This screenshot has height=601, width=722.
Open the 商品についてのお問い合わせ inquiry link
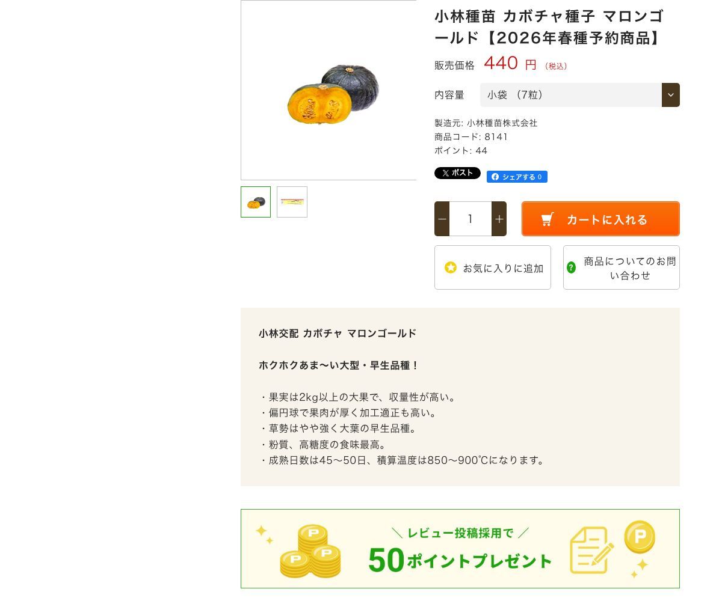tap(622, 267)
